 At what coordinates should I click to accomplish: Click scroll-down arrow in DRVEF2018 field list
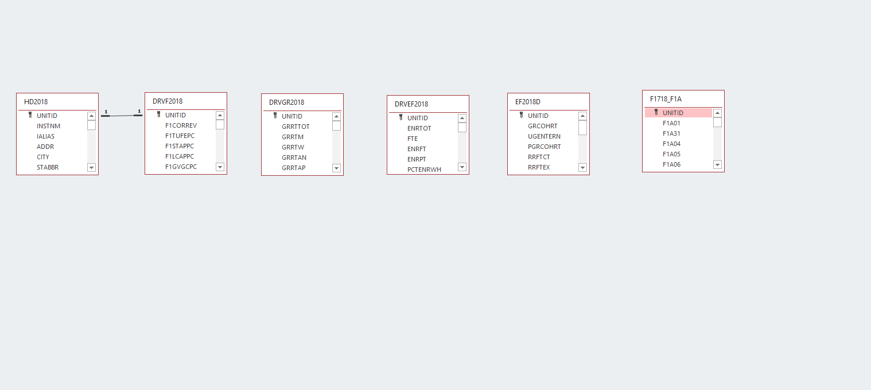tap(462, 167)
